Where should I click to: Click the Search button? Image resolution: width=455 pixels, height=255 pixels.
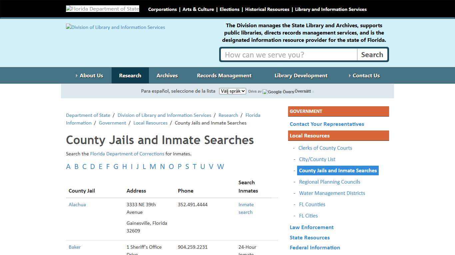(x=372, y=54)
